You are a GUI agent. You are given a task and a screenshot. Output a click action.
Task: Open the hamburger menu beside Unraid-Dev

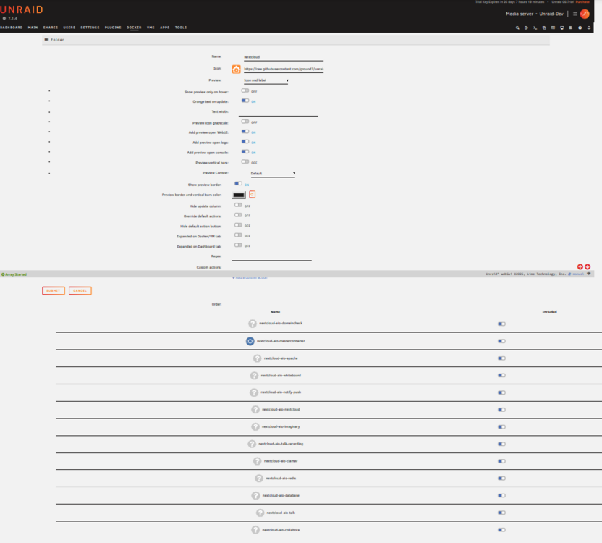tap(575, 14)
